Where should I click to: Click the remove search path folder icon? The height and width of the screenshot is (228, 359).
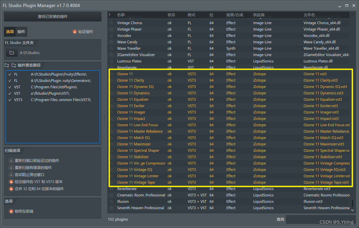(x=14, y=65)
